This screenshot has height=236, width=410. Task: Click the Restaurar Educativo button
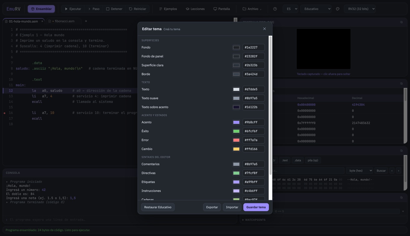coord(158,207)
